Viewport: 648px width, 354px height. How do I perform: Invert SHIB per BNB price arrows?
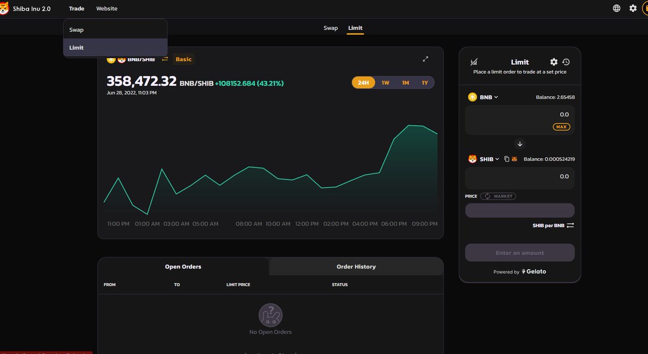point(570,226)
